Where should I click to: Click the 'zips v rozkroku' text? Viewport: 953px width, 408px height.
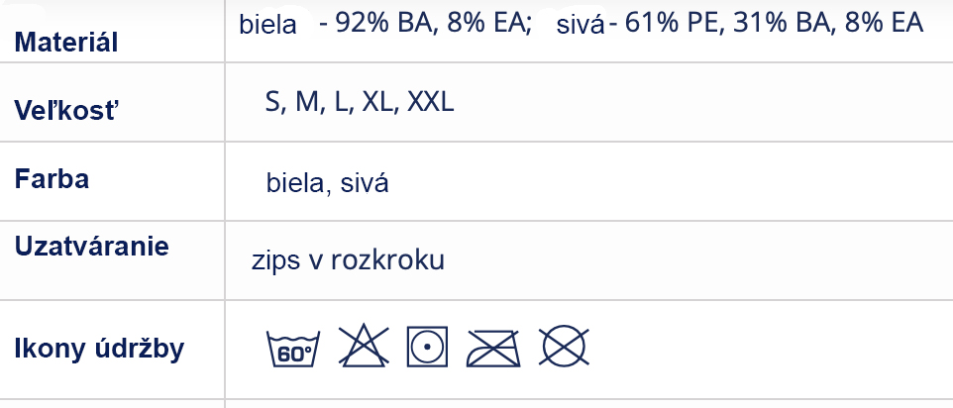click(349, 260)
